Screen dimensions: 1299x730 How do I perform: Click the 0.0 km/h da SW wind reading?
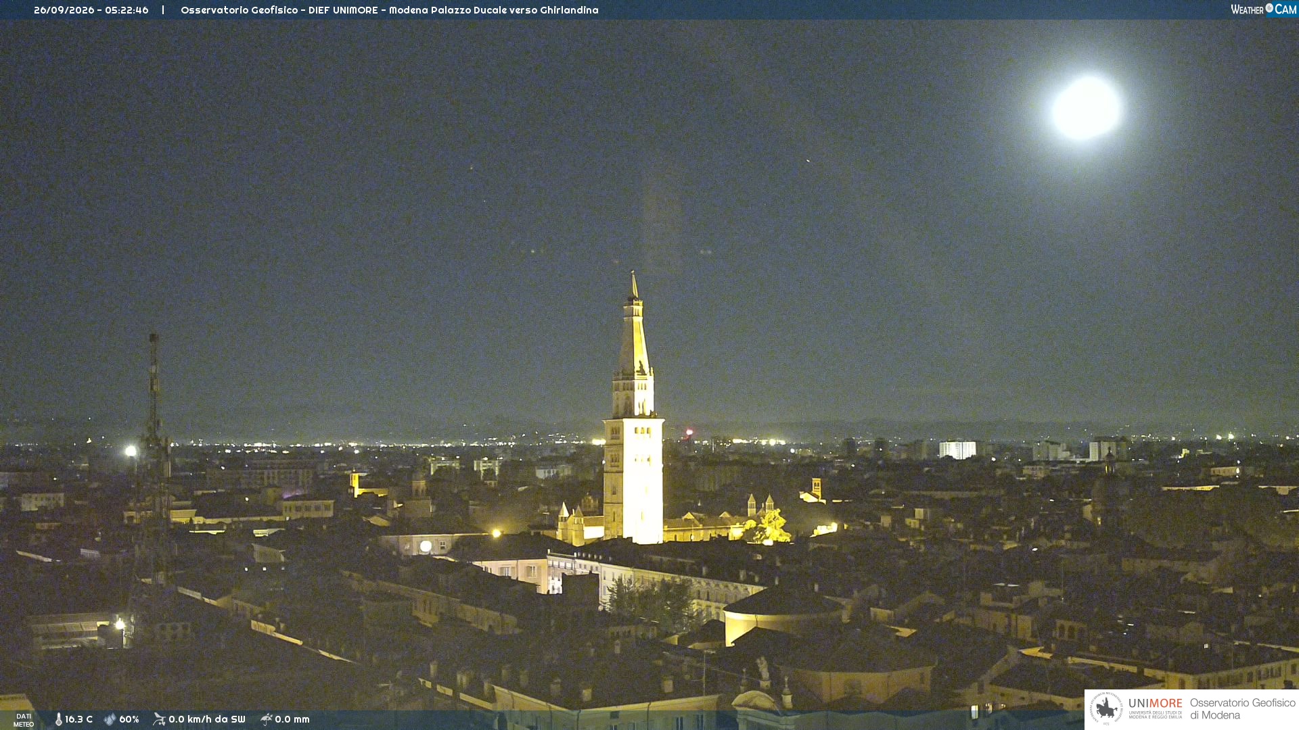(x=207, y=719)
